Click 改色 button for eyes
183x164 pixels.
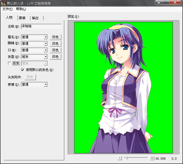[55, 44]
